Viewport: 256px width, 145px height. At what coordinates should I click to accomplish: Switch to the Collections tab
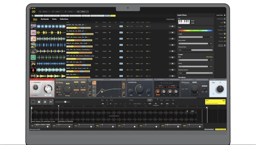[x=64, y=19]
